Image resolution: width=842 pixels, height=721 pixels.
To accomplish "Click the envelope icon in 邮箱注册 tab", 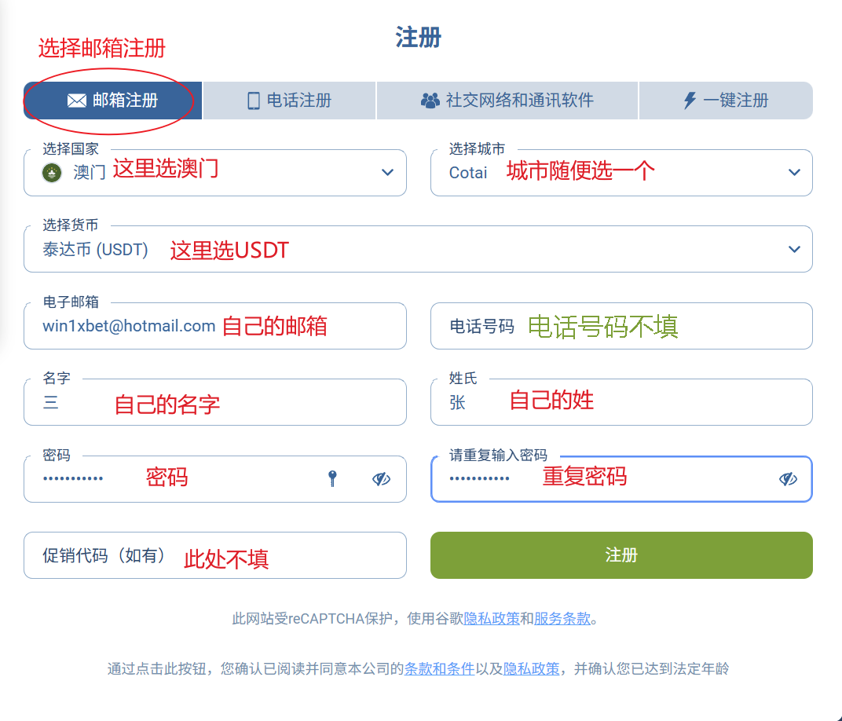I will point(76,101).
